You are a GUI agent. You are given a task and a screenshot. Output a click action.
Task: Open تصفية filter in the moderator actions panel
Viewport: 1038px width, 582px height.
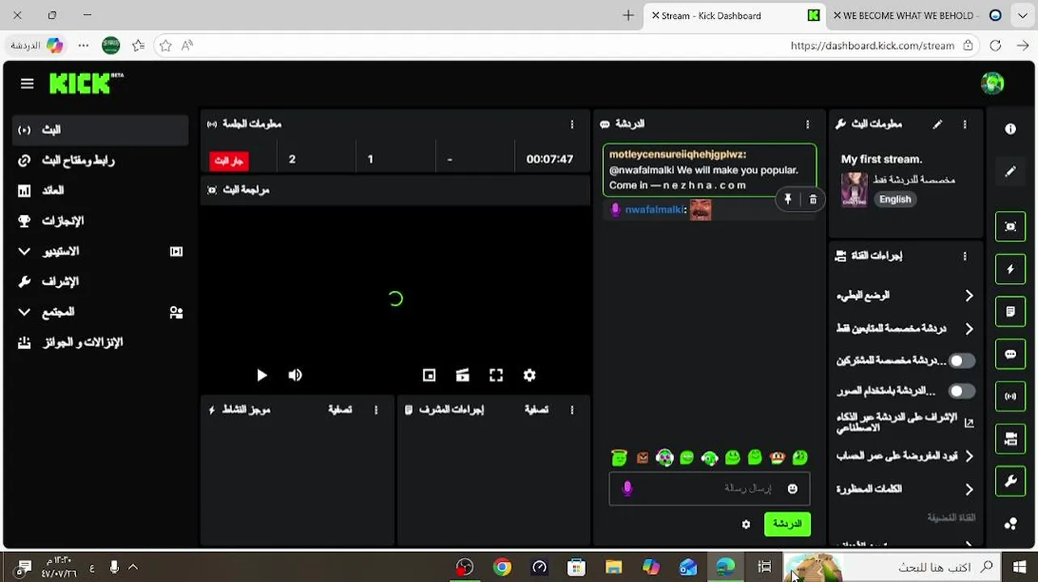(x=536, y=410)
